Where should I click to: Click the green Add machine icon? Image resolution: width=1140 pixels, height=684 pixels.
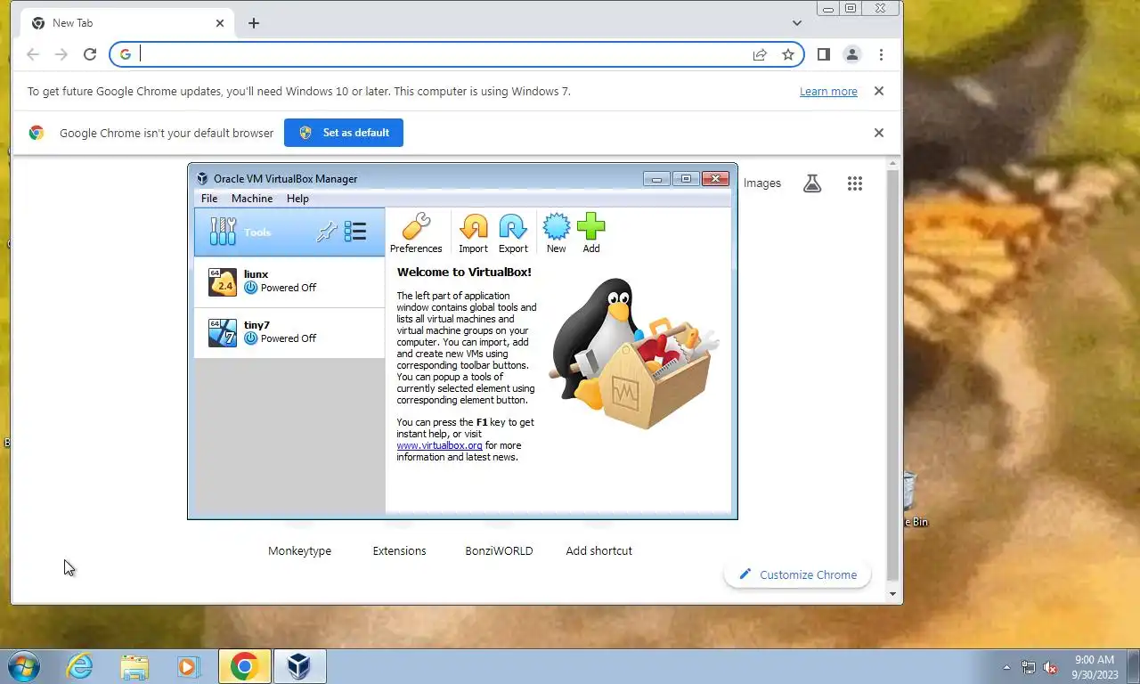click(x=591, y=233)
